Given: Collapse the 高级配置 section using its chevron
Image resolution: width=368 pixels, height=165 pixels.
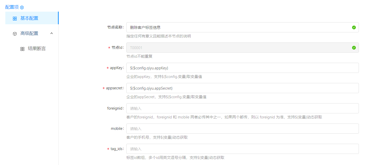Looking at the screenshot, I should click(x=52, y=33).
